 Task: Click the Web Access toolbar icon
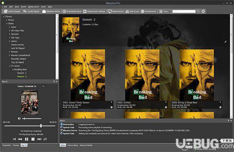(x=127, y=11)
